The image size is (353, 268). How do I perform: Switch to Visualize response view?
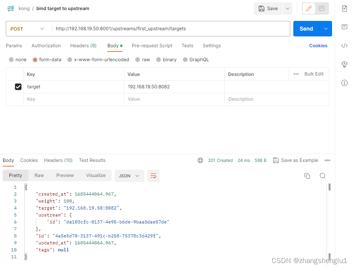coord(96,175)
